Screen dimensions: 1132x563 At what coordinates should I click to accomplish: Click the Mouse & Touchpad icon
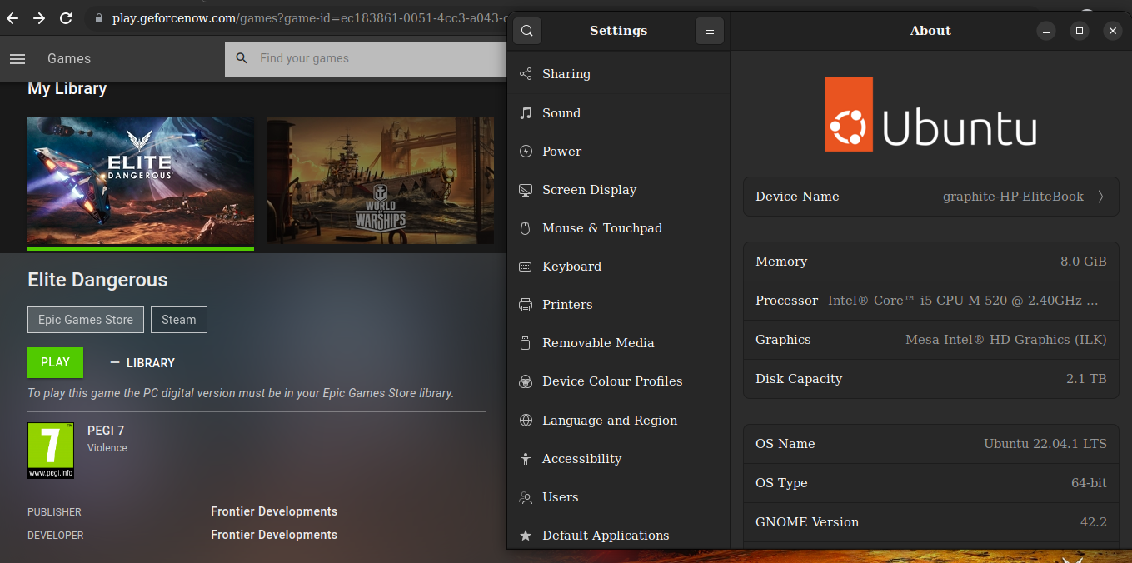(x=526, y=228)
